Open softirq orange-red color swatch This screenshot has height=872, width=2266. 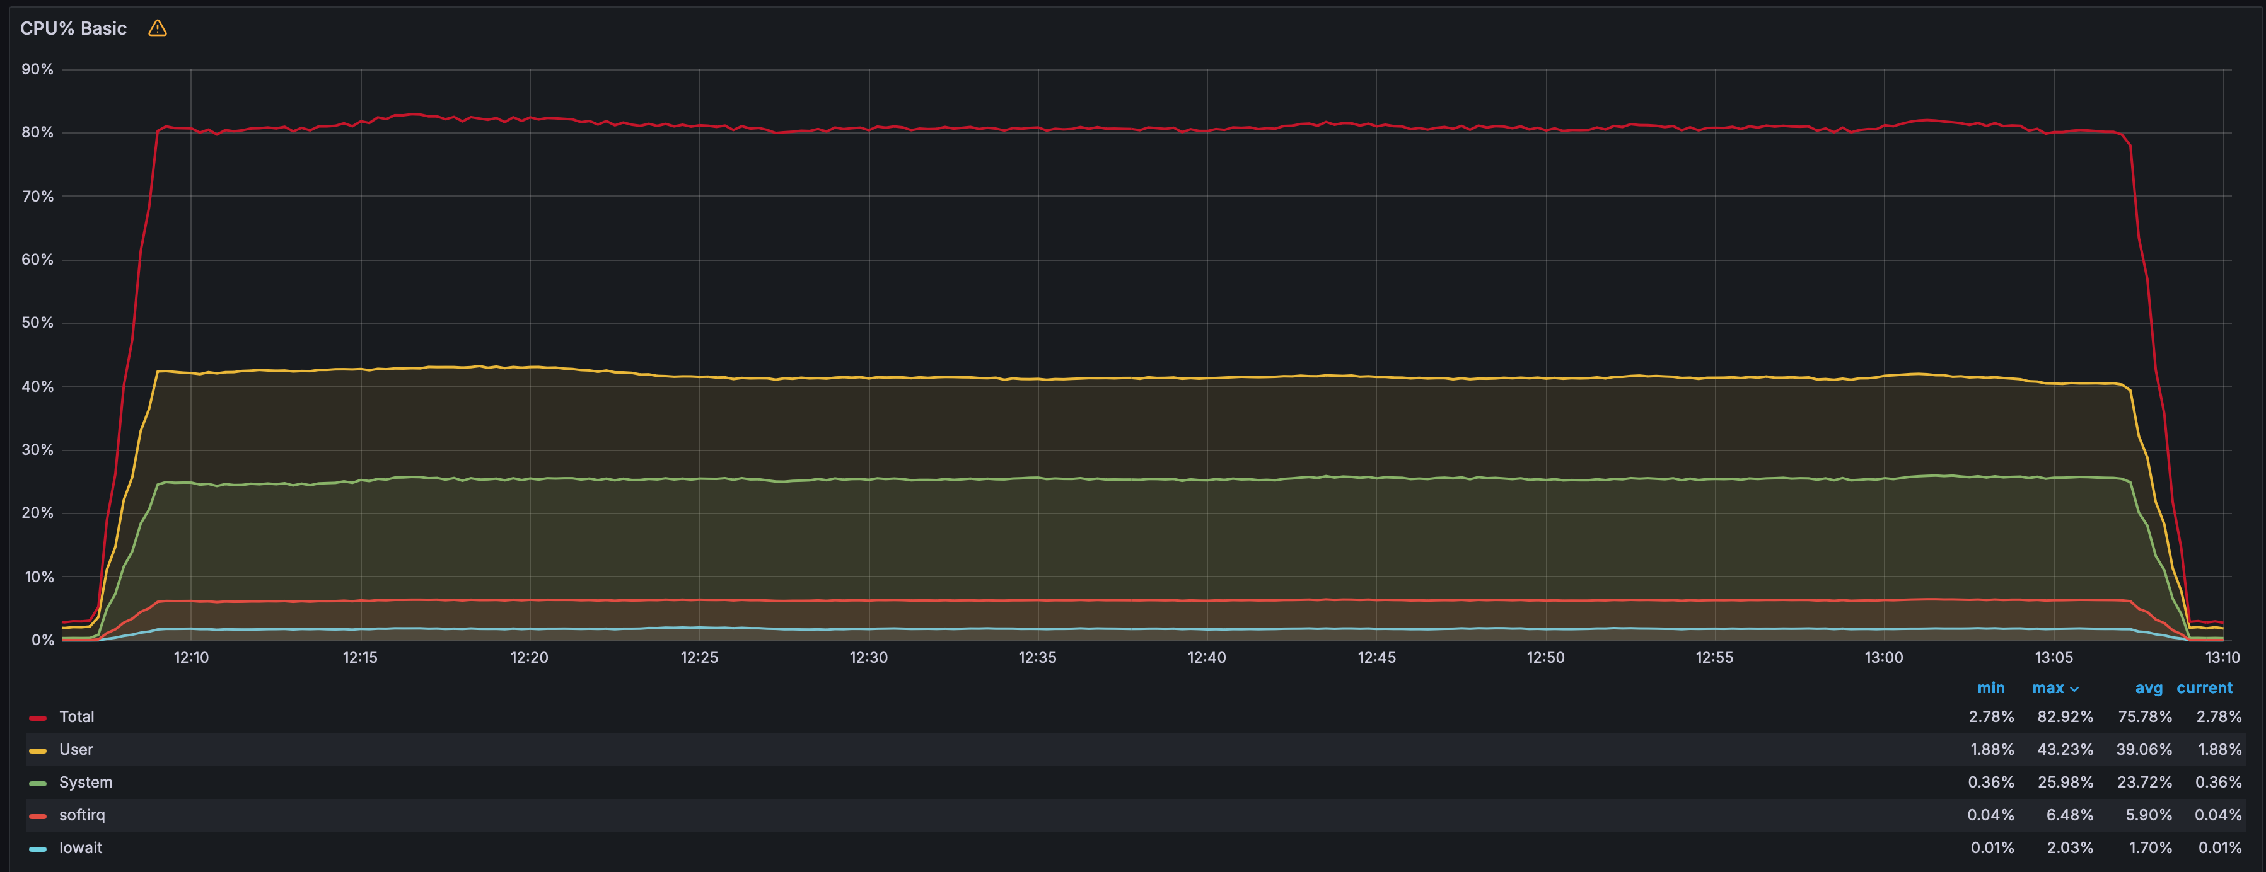tap(38, 816)
